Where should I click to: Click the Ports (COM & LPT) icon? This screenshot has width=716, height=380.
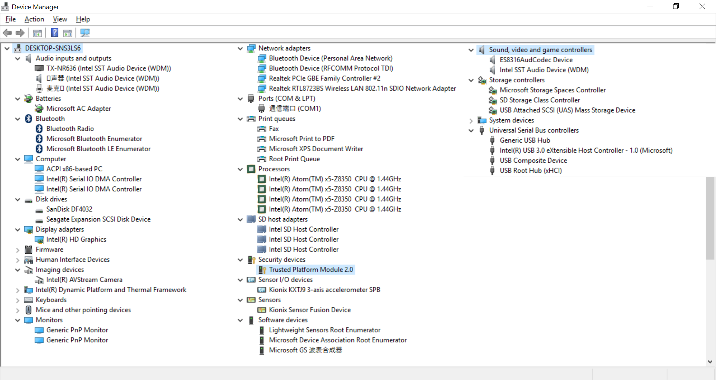click(251, 98)
